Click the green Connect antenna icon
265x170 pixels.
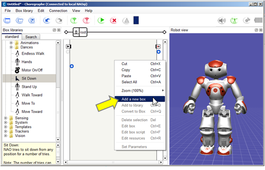tap(74, 20)
